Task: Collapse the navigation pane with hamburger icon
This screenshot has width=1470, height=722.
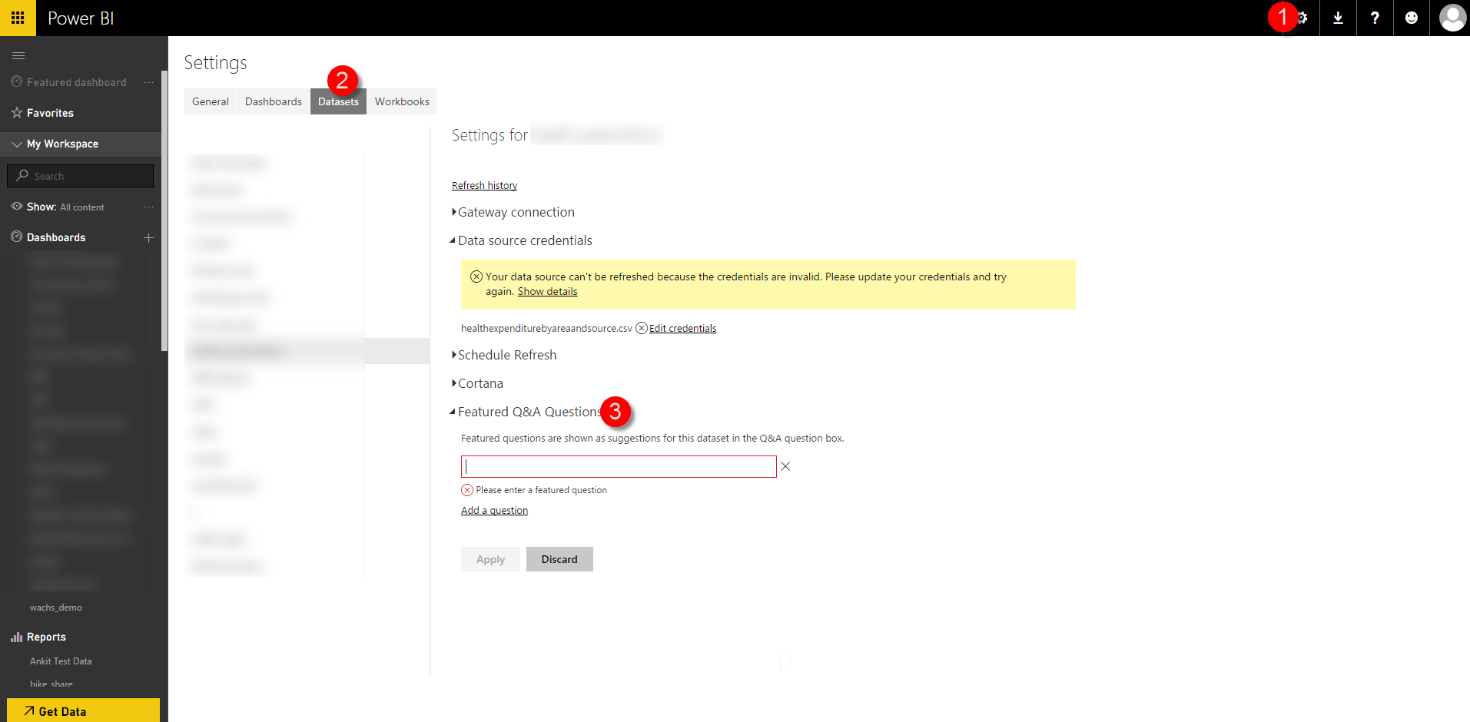Action: pyautogui.click(x=18, y=55)
